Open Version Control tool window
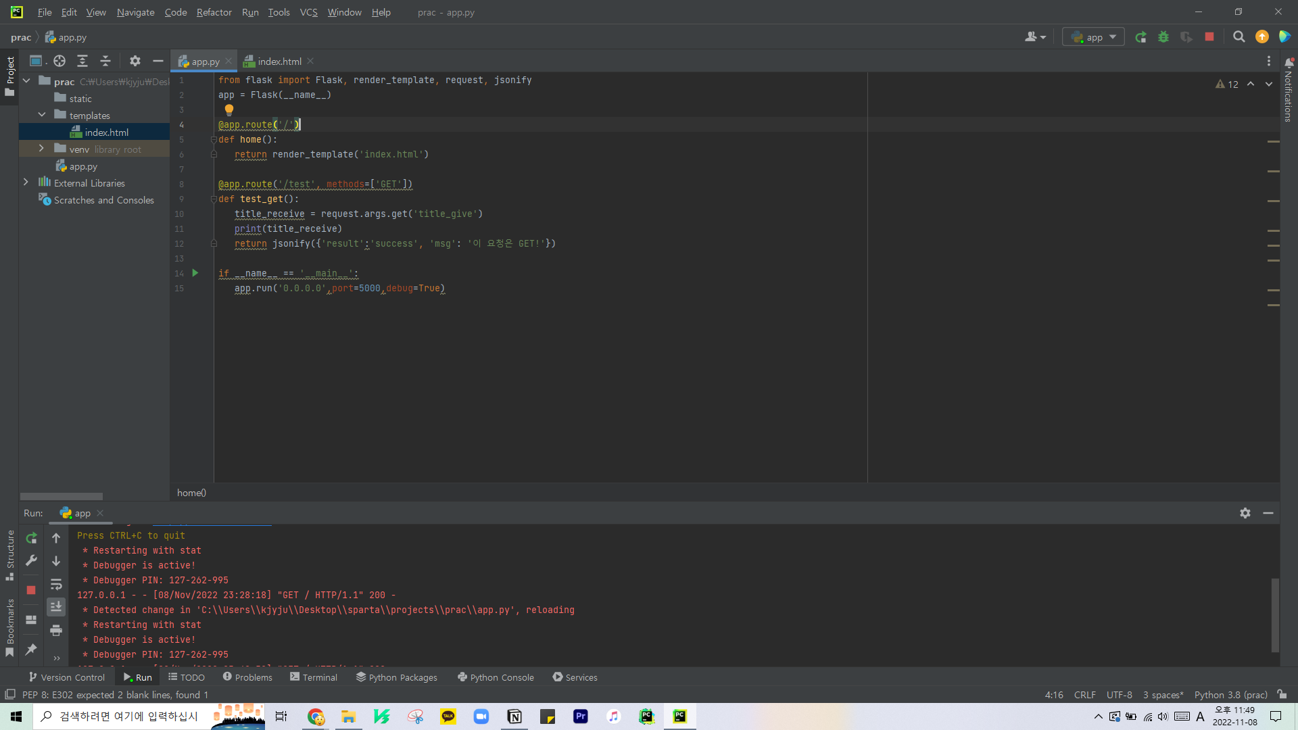Image resolution: width=1298 pixels, height=730 pixels. [66, 677]
